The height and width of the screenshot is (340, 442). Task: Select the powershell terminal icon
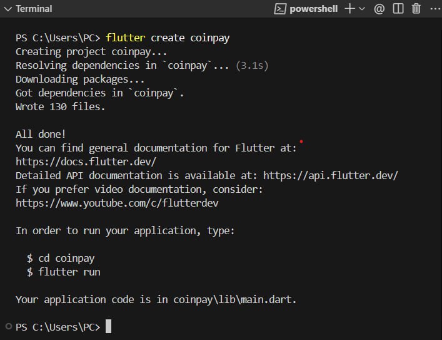[280, 9]
